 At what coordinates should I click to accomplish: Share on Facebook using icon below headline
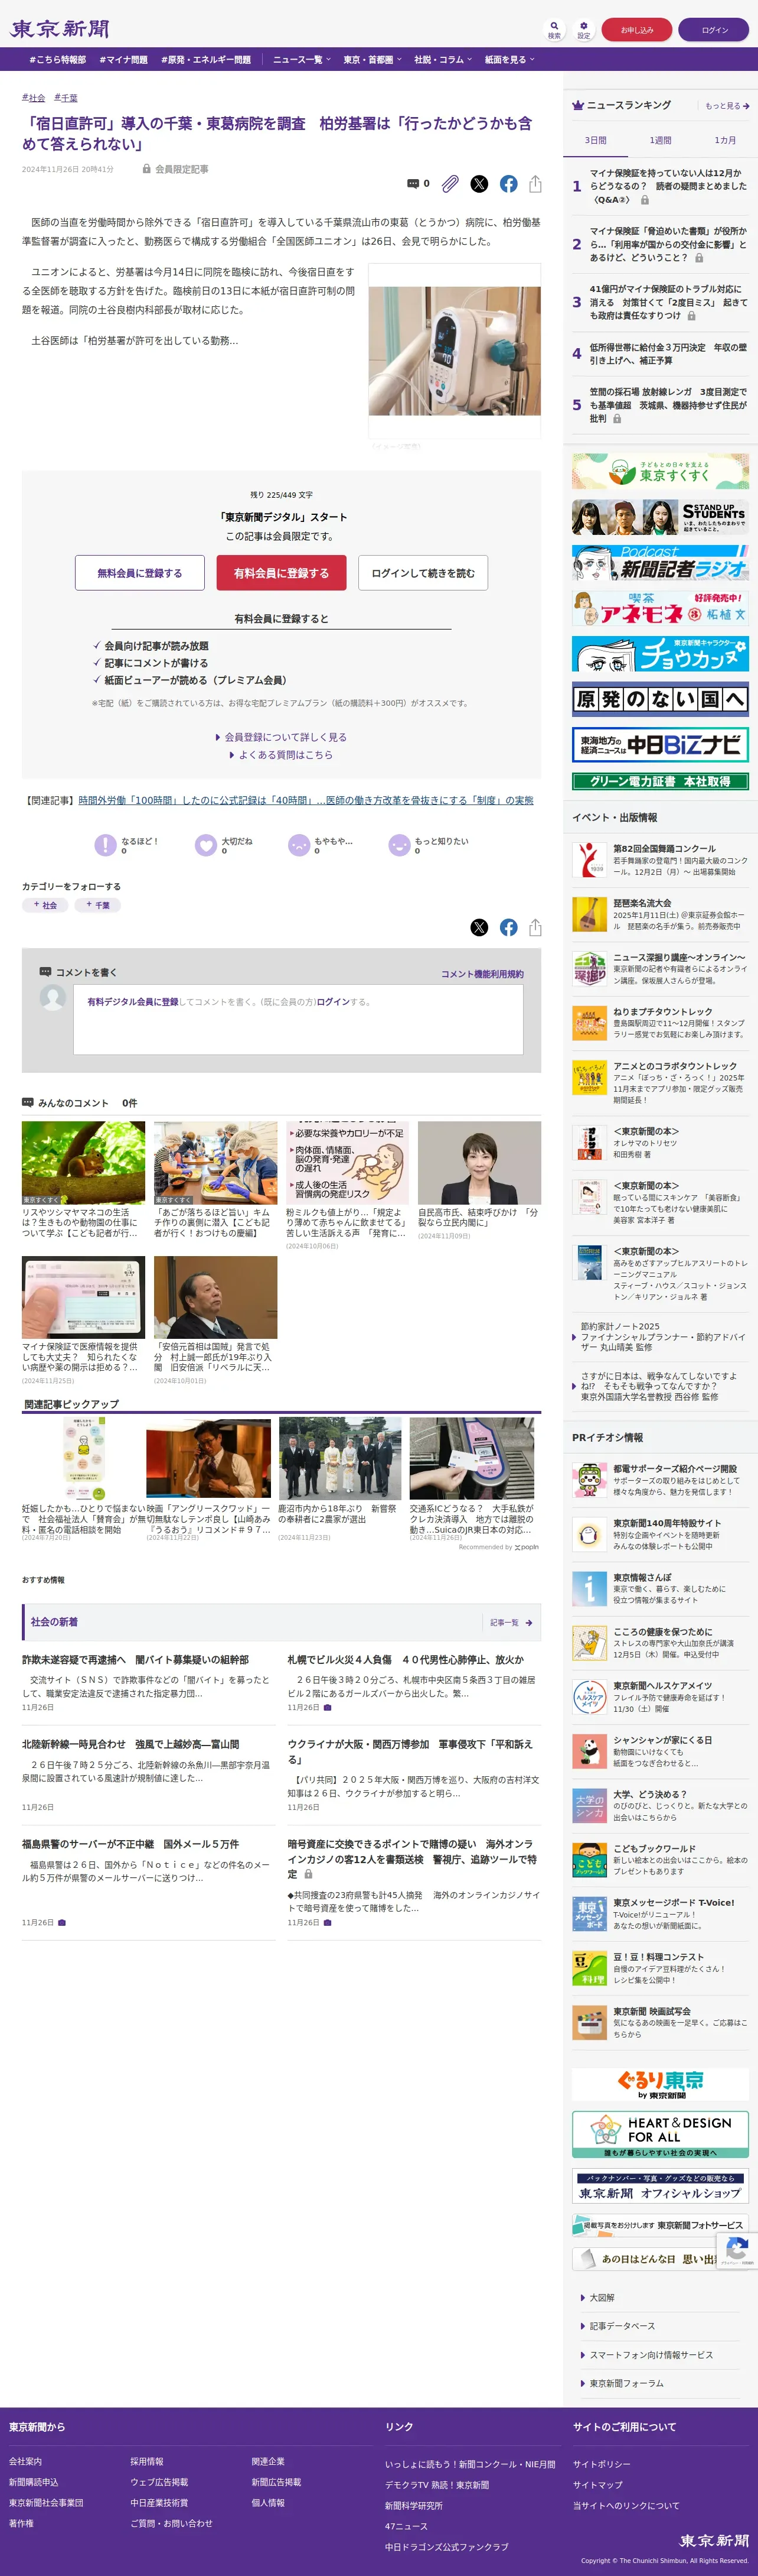[x=508, y=184]
